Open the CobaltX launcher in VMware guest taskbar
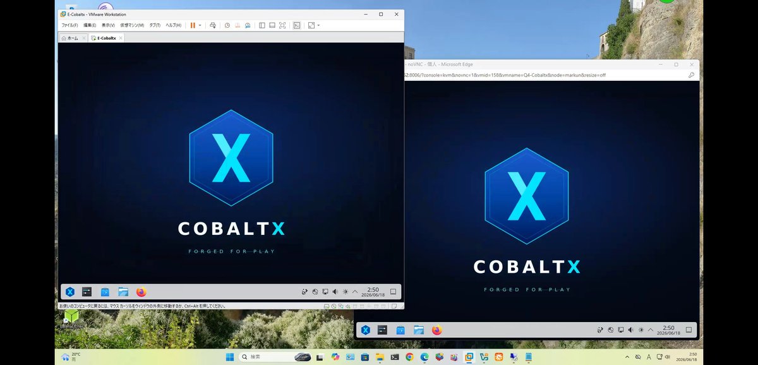 70,292
